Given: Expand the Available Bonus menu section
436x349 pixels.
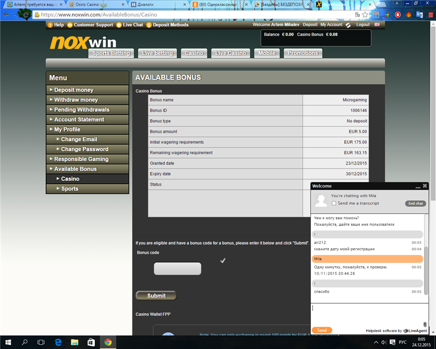Looking at the screenshot, I should coord(75,169).
